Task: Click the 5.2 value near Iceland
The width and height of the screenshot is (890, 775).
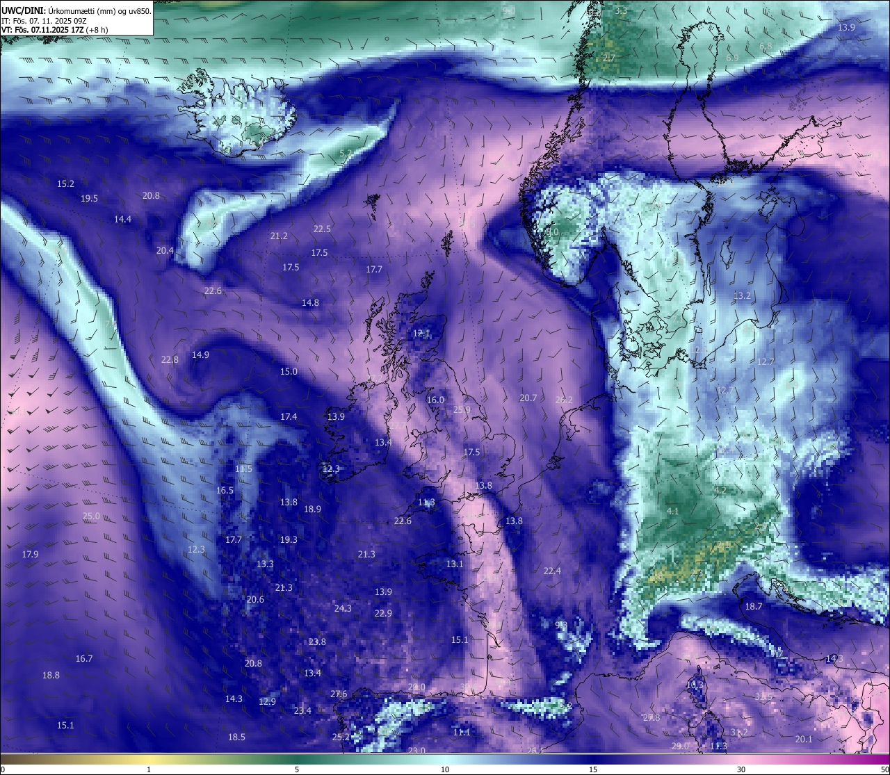Action: [x=346, y=154]
